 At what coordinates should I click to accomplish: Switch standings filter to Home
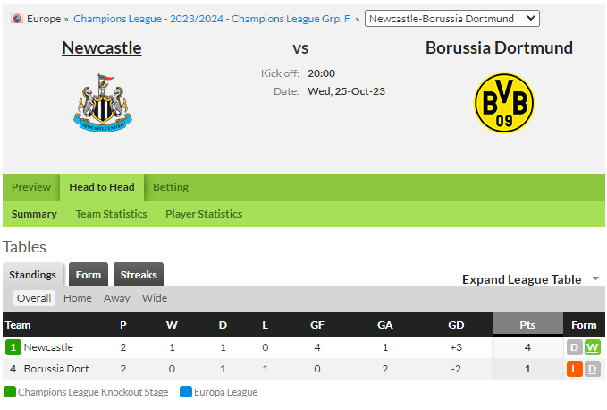(x=78, y=298)
